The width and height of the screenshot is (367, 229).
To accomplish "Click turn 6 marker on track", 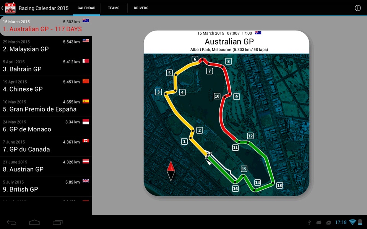I will tap(195, 59).
